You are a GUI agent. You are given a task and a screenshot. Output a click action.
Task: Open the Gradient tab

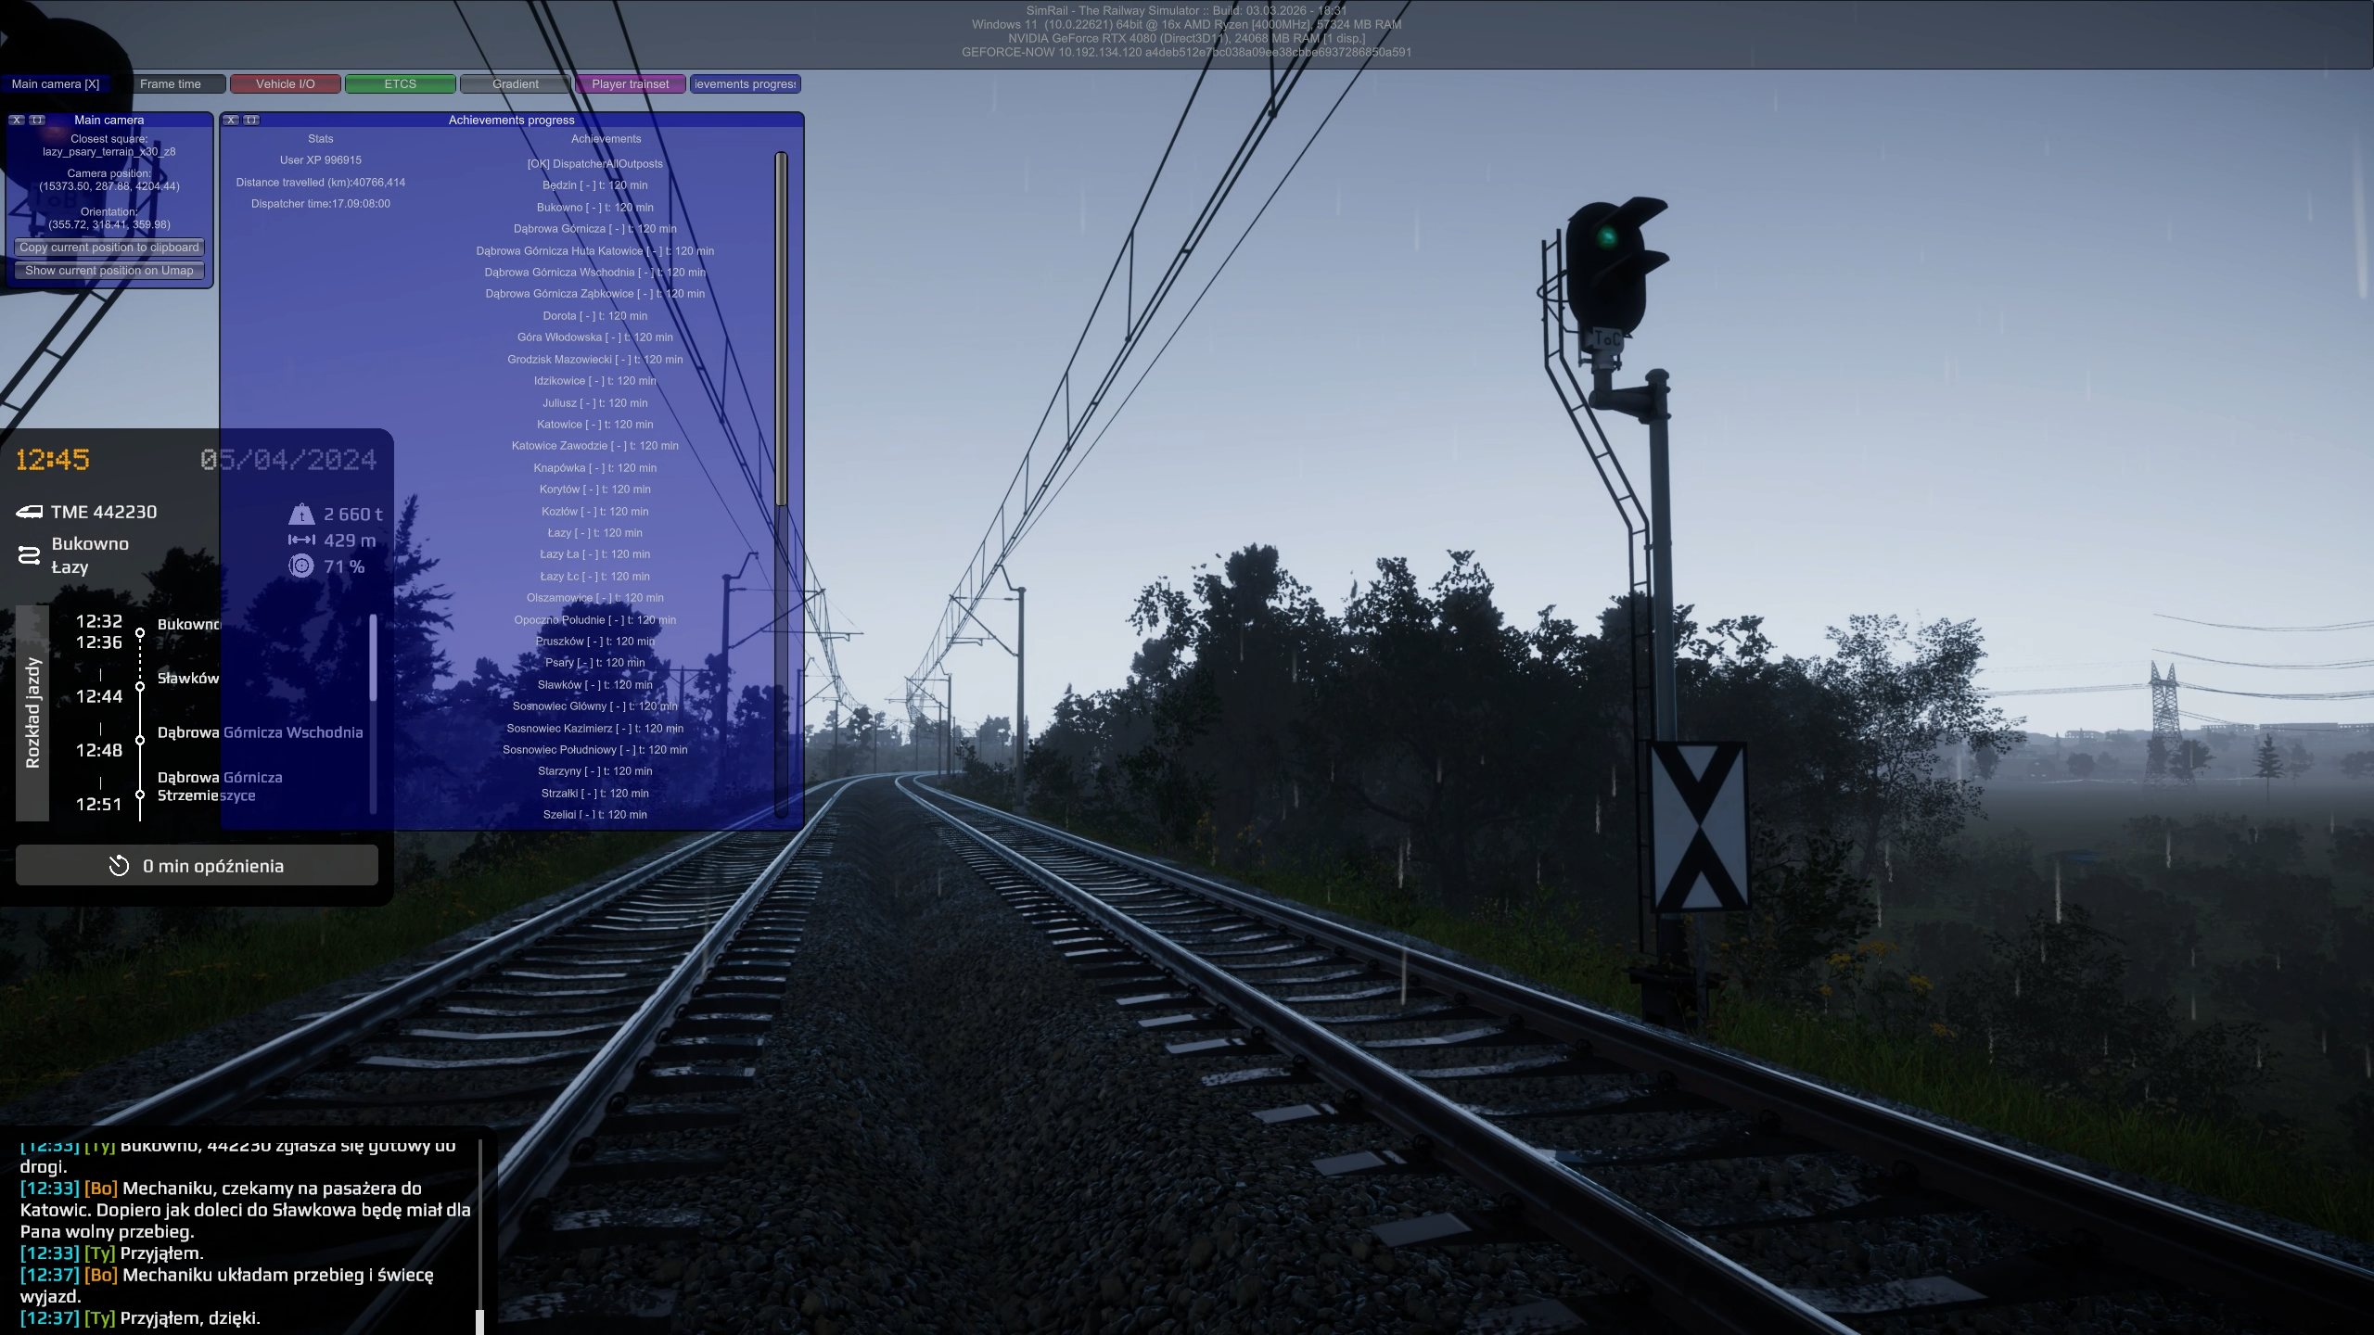pos(515,84)
